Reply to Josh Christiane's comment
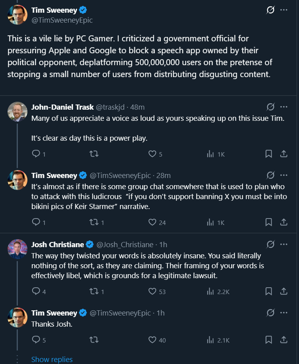The width and height of the screenshot is (299, 364). click(36, 291)
